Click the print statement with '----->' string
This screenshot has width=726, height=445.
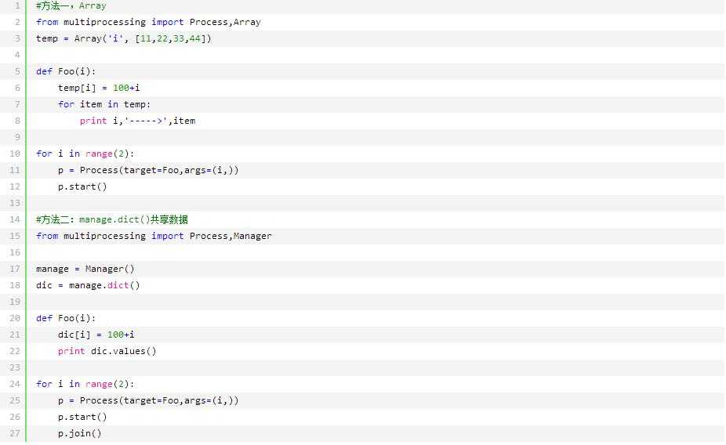[137, 121]
